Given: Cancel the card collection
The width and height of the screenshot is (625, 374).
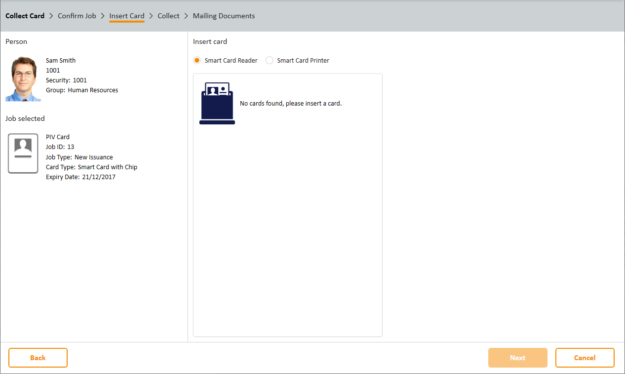Looking at the screenshot, I should (585, 358).
